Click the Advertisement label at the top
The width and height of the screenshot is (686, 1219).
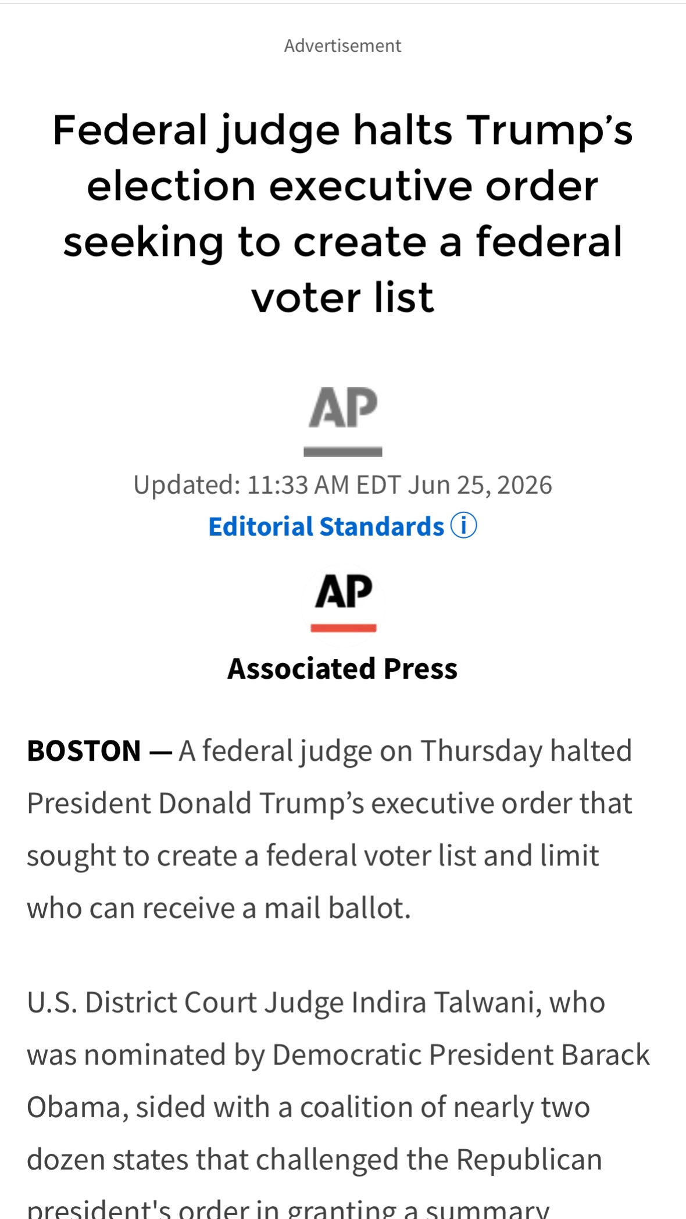[x=342, y=45]
